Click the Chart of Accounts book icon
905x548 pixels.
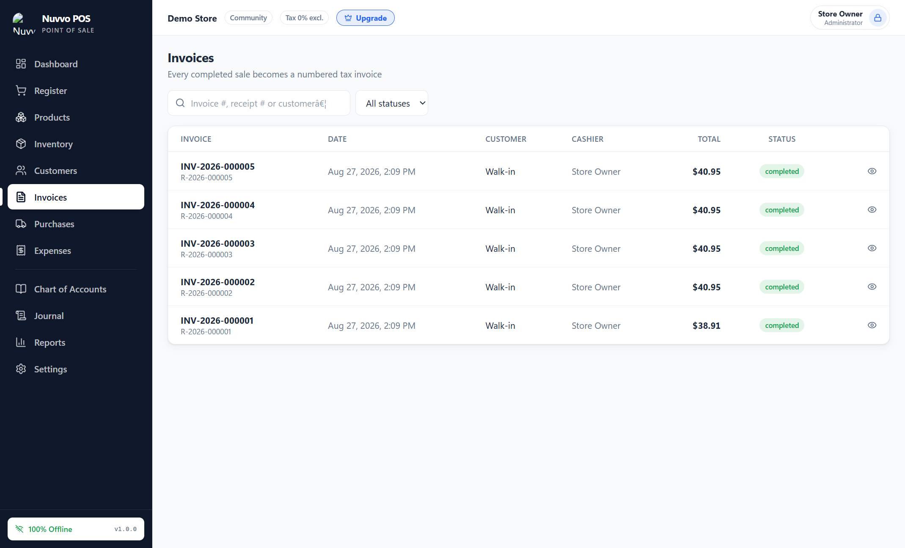(21, 289)
